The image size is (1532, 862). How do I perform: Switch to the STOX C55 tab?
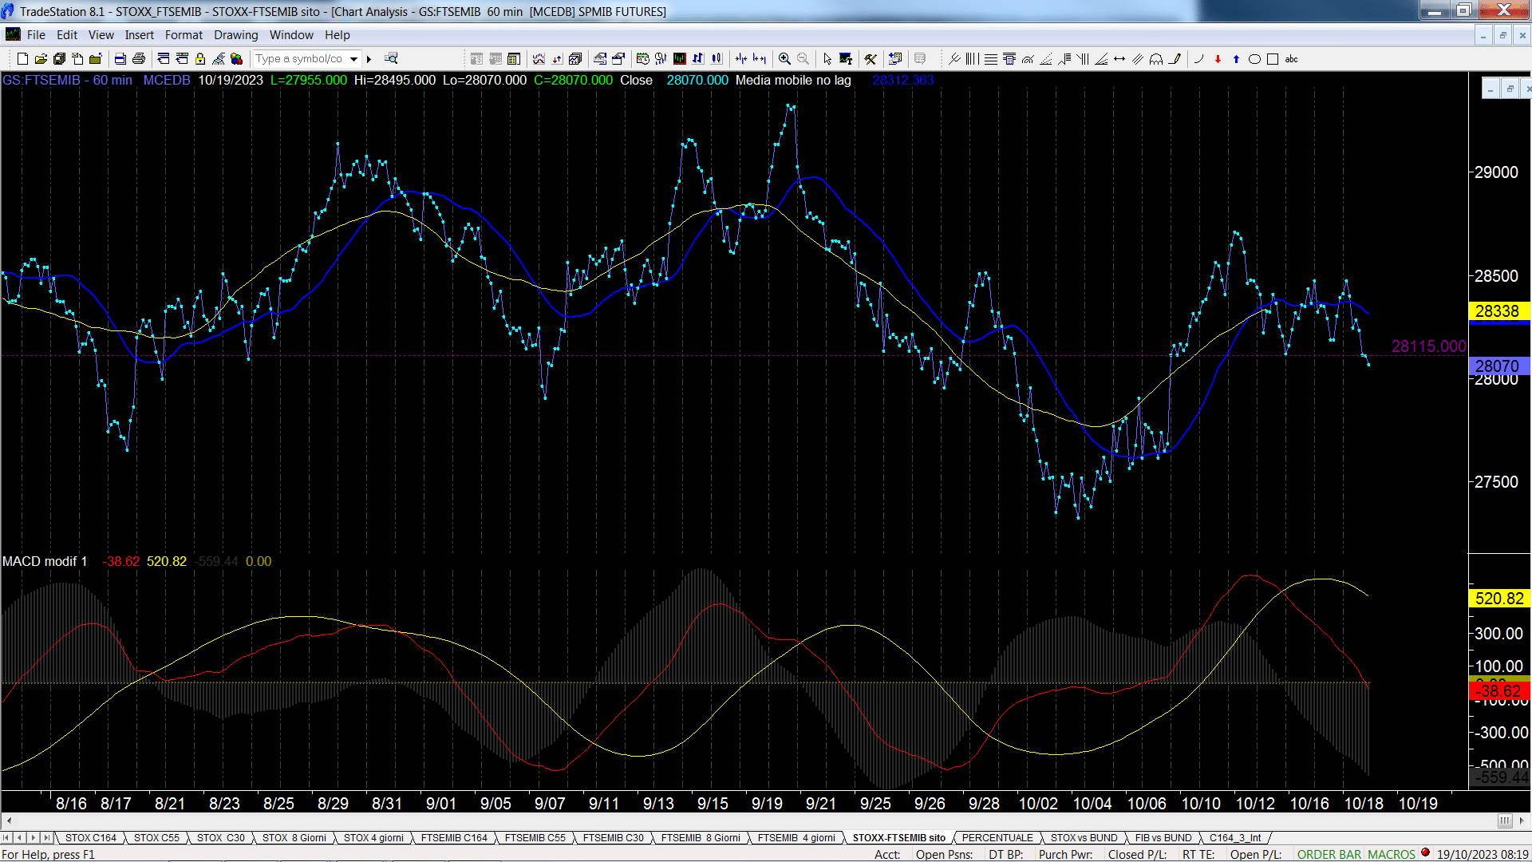click(x=156, y=838)
